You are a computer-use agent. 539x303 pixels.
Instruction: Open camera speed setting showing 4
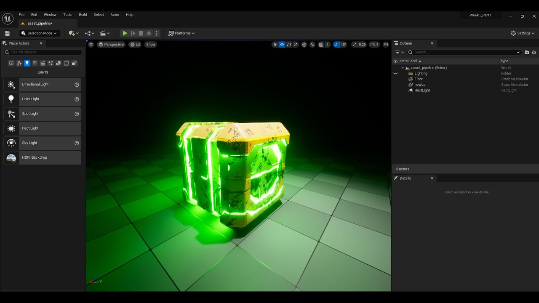374,45
